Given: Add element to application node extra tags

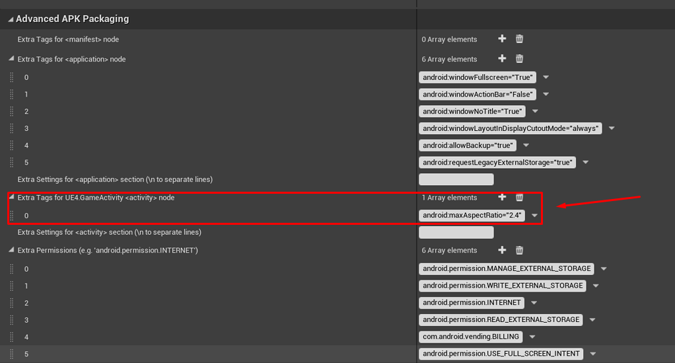Looking at the screenshot, I should (x=502, y=59).
